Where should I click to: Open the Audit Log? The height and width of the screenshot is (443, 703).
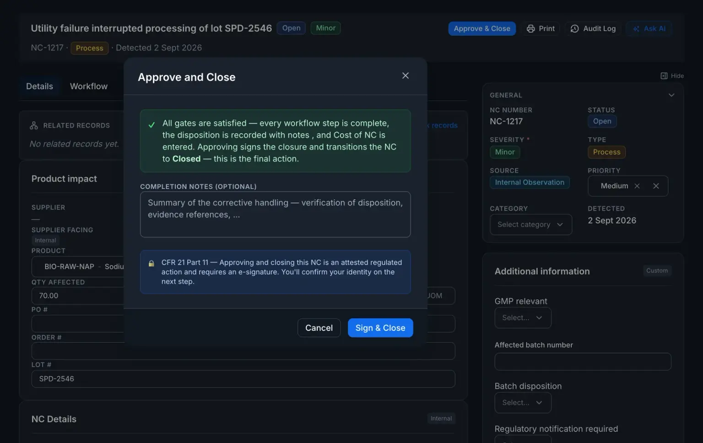(x=593, y=28)
